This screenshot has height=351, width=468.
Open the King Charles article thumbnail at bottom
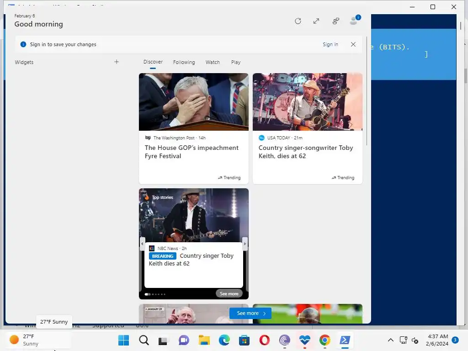pyautogui.click(x=193, y=314)
